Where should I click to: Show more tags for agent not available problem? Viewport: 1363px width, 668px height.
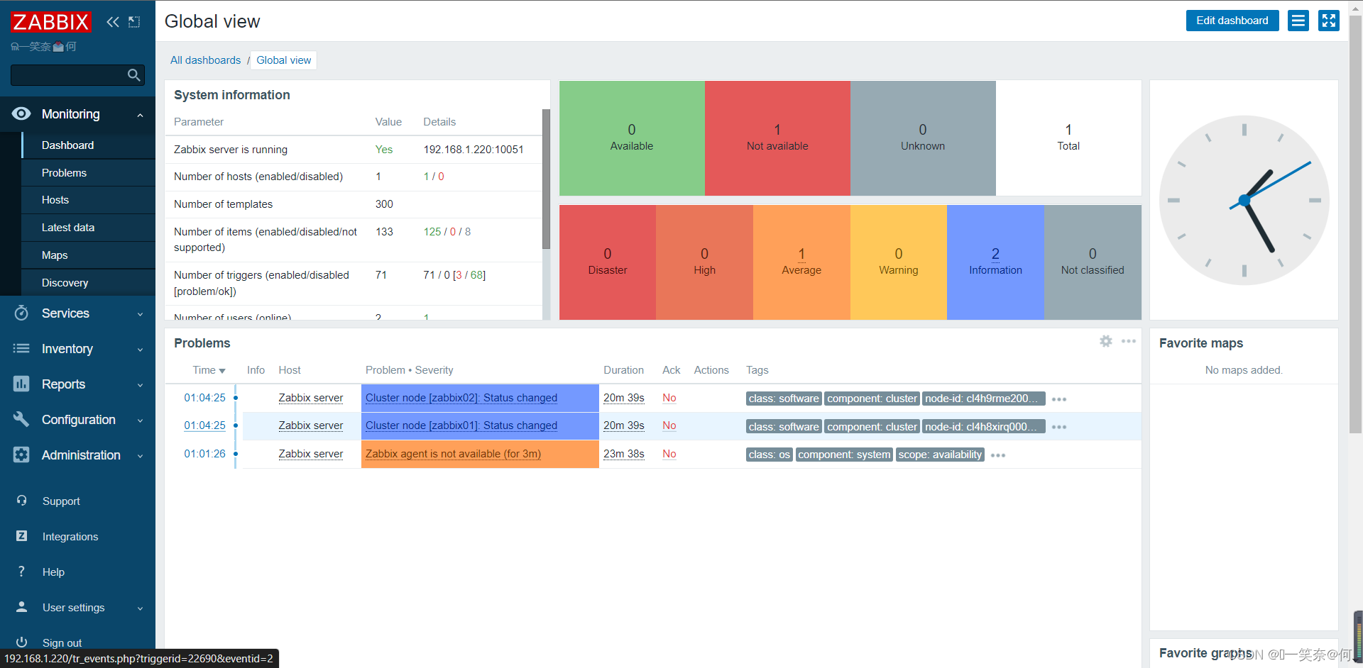(998, 455)
